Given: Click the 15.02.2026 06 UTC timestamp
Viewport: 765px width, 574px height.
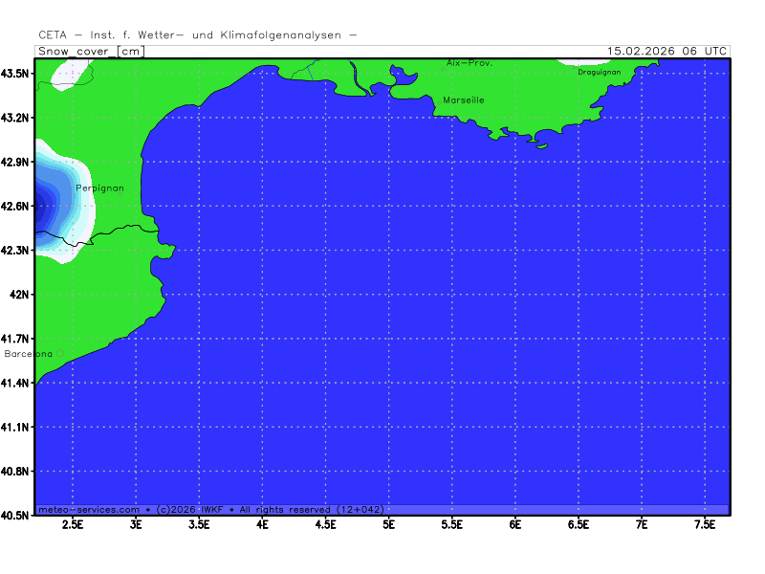Looking at the screenshot, I should (667, 51).
